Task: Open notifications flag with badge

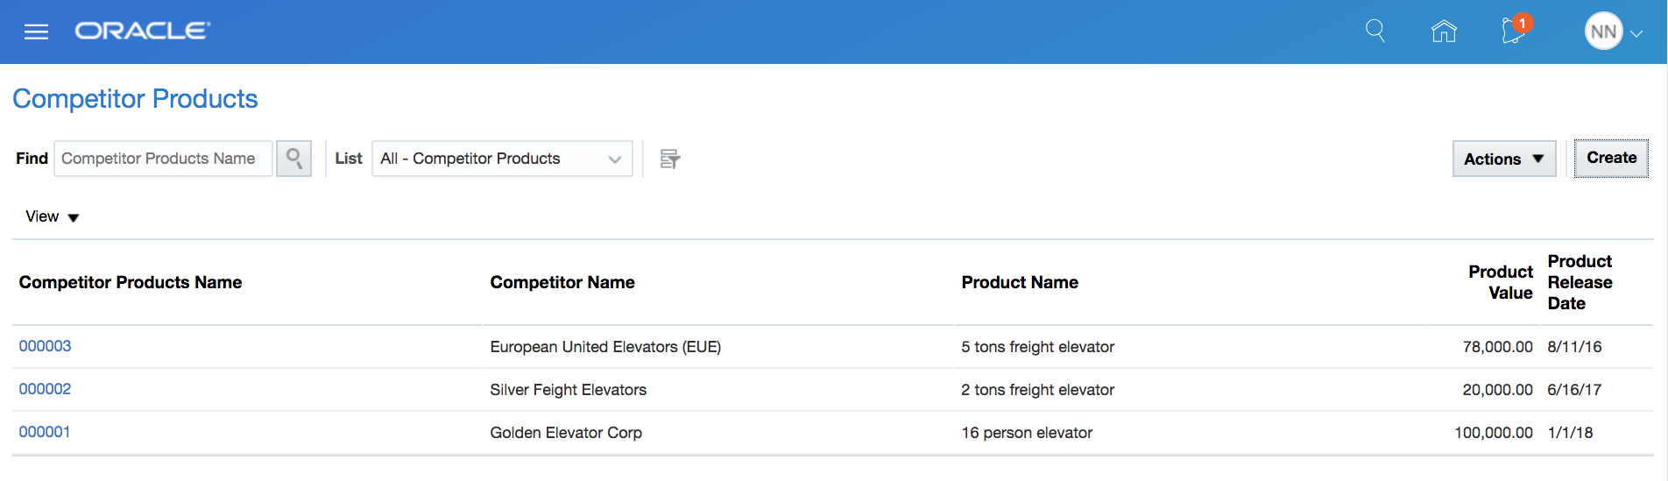Action: [x=1514, y=31]
